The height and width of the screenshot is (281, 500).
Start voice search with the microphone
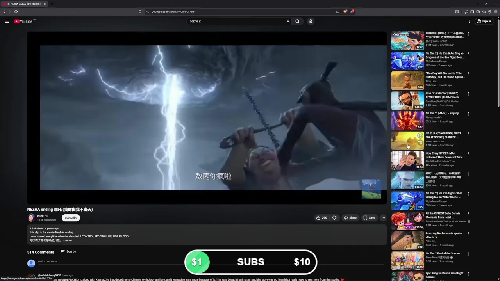[x=311, y=21]
